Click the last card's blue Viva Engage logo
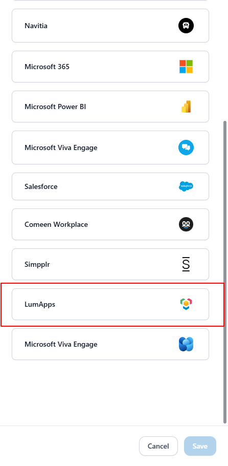Screen dimensions: 228x466 coord(186,344)
